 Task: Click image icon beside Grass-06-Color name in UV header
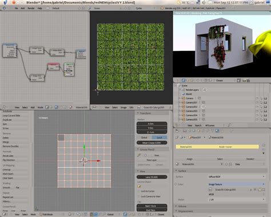point(139,108)
